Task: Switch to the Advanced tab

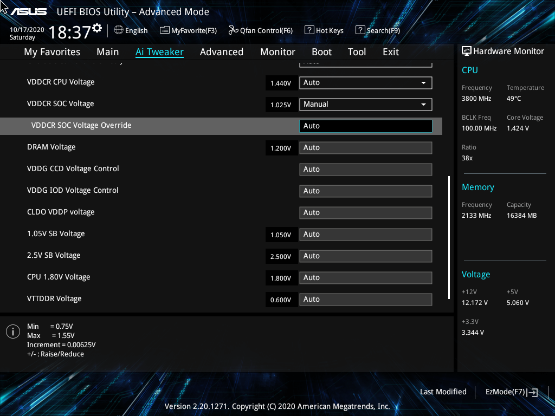Action: pos(222,52)
